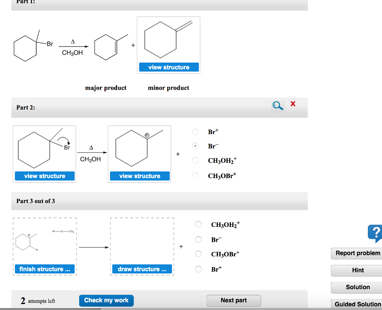Open the finish structure editor in Part 3
Screen dimensions: 382x310
pos(44,269)
